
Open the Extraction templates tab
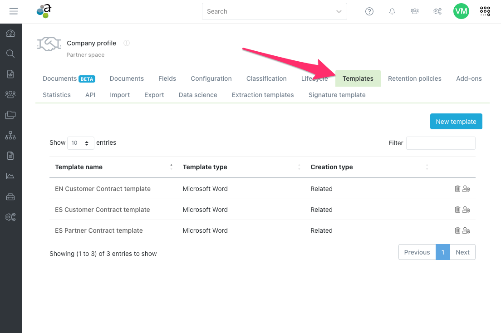pos(263,95)
